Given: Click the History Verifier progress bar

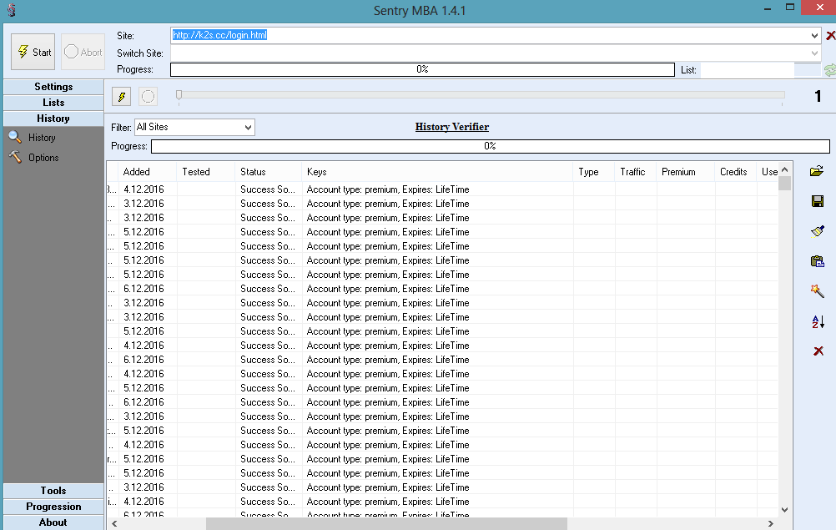Looking at the screenshot, I should tap(490, 146).
